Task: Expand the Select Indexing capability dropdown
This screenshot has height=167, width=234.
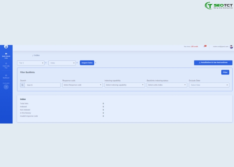Action: (x=125, y=85)
